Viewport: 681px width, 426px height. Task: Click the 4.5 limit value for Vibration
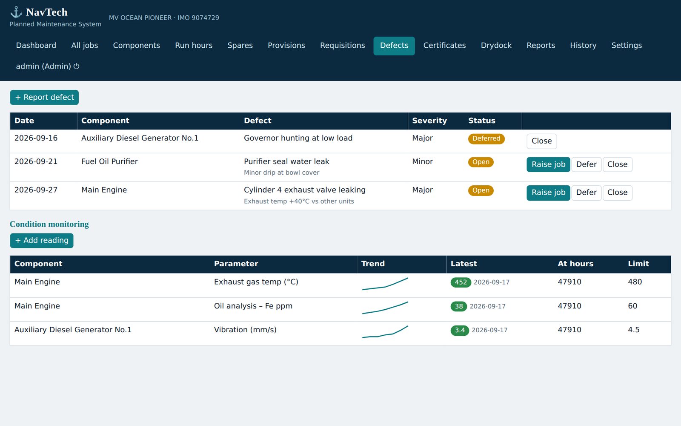(x=634, y=330)
